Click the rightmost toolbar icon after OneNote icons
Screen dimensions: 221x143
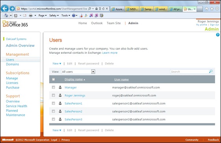pyautogui.click(x=101, y=15)
